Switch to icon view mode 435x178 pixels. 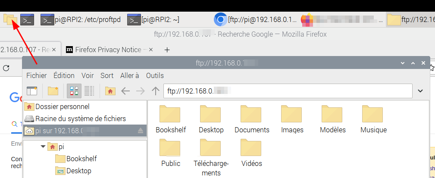pyautogui.click(x=74, y=91)
